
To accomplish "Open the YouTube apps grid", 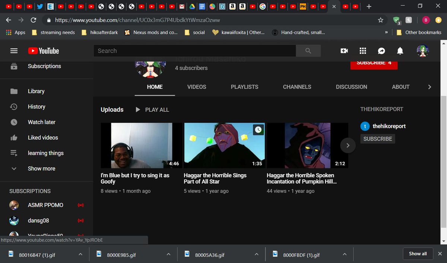I will pyautogui.click(x=363, y=51).
